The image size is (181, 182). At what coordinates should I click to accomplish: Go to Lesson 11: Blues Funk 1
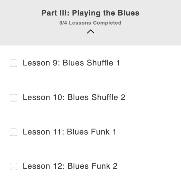click(x=69, y=132)
